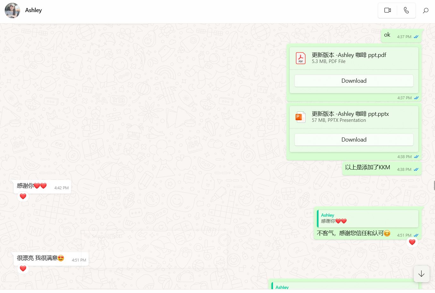435x293 pixels.
Task: Start a video call with Ashley
Action: point(387,10)
